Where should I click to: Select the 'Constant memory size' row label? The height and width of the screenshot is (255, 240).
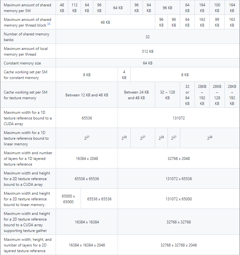22,63
